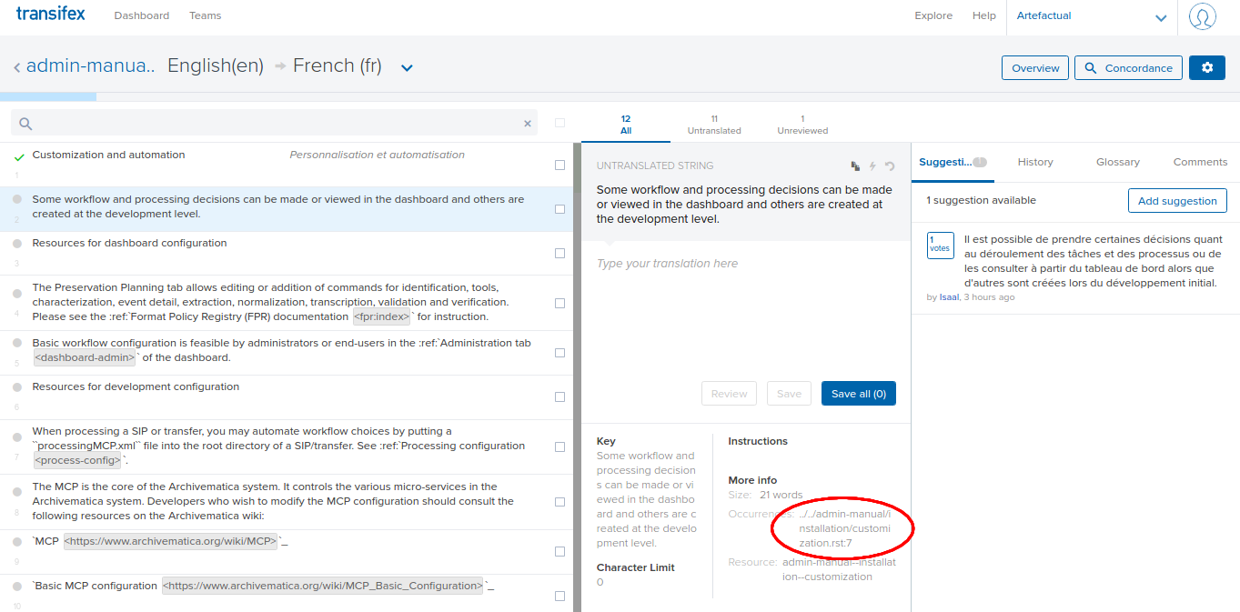The width and height of the screenshot is (1240, 612).
Task: Click the magnifier icon in search field
Action: click(x=25, y=124)
